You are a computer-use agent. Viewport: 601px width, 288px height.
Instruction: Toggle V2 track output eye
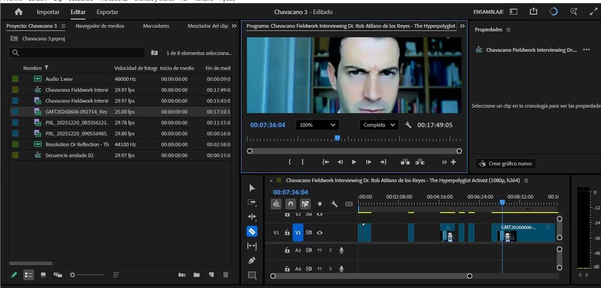tap(319, 215)
